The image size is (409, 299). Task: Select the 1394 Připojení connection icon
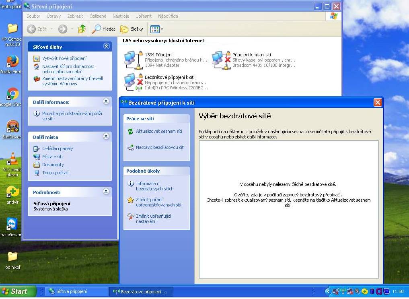[x=133, y=60]
